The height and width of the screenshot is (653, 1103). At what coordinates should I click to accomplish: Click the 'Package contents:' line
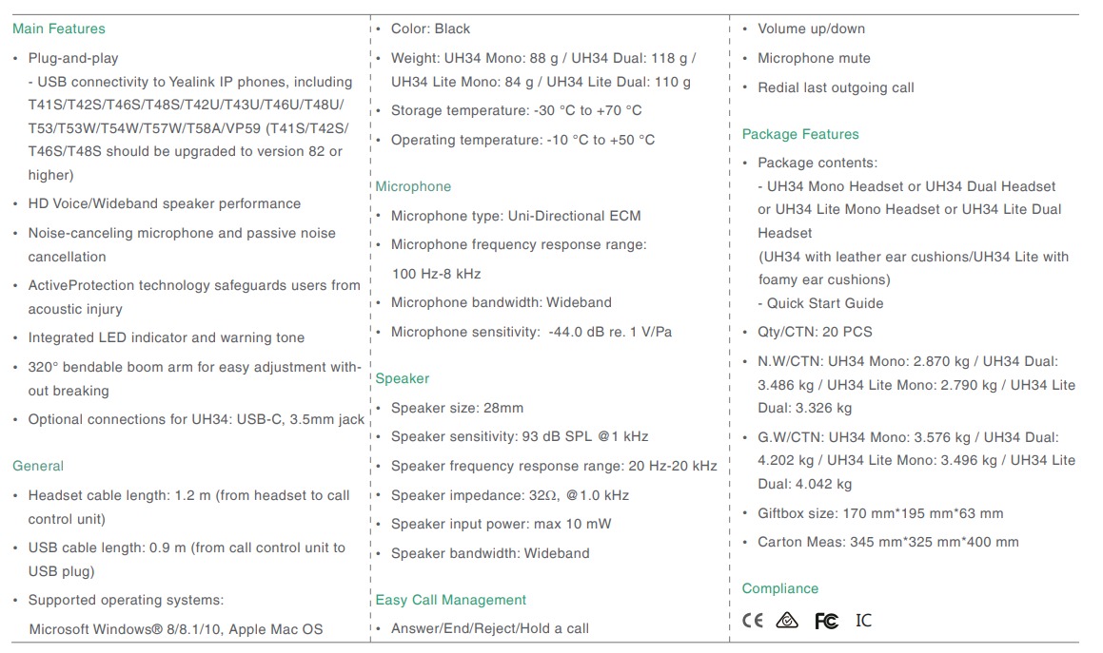click(817, 163)
